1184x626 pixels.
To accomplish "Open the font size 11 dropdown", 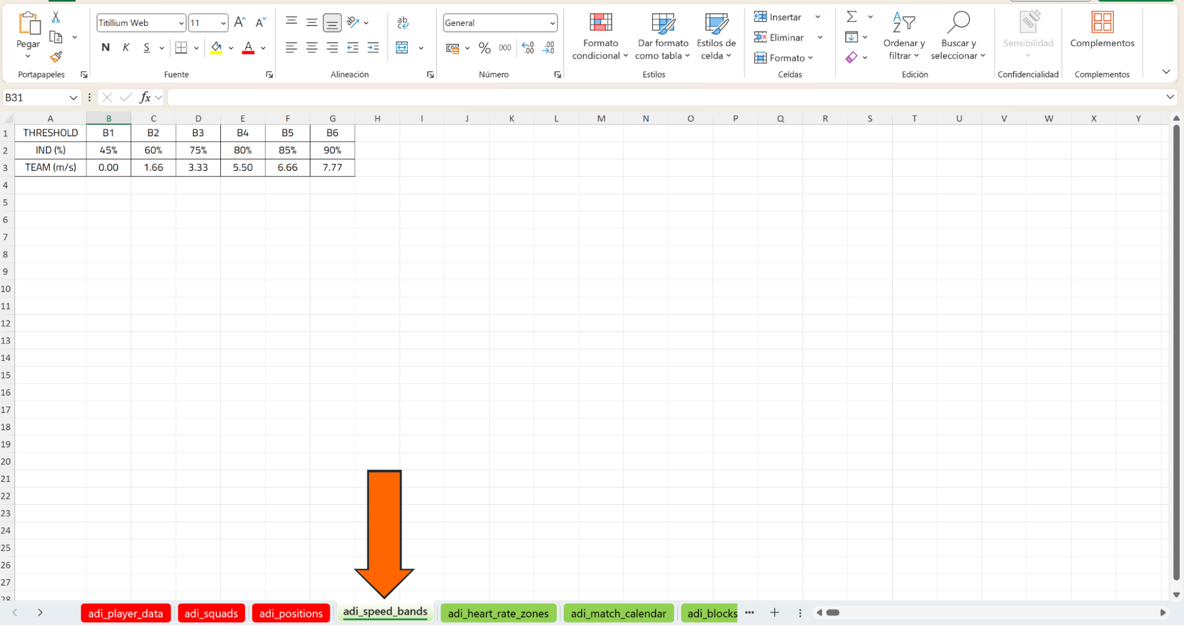I will (223, 23).
